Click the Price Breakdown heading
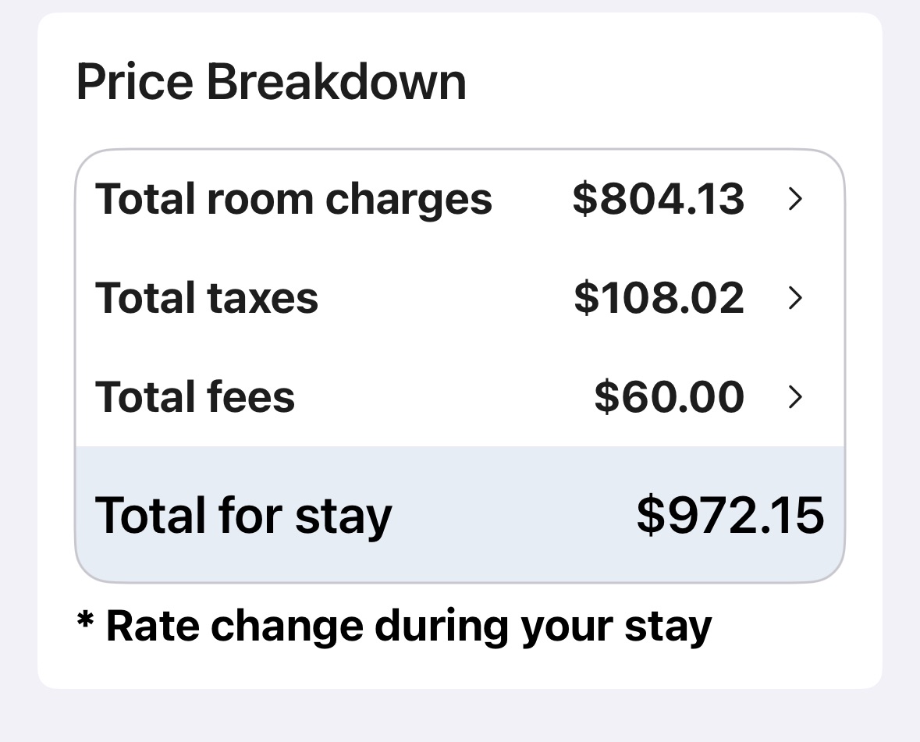920x742 pixels. pyautogui.click(x=271, y=82)
